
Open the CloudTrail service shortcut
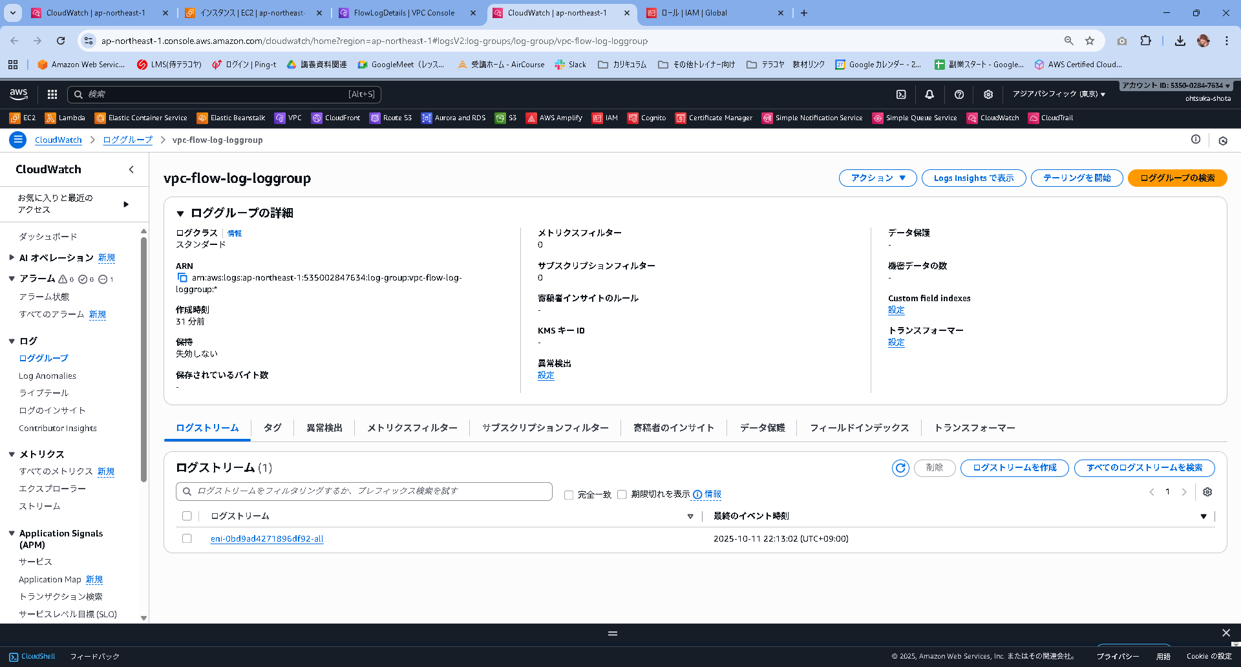coord(1050,118)
